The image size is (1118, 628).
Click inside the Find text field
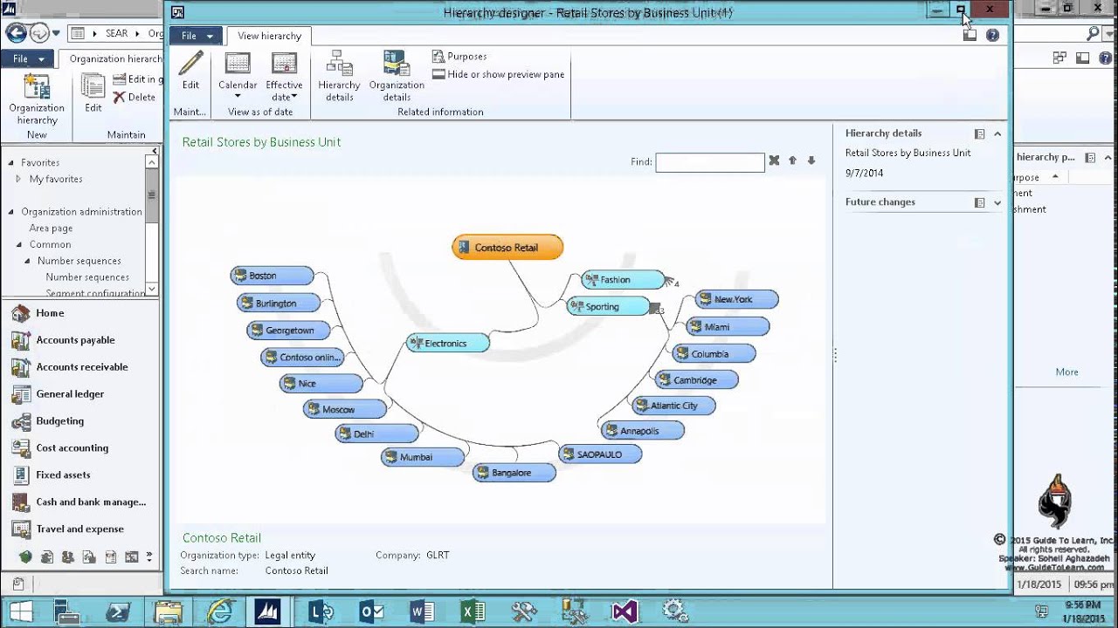tap(710, 161)
